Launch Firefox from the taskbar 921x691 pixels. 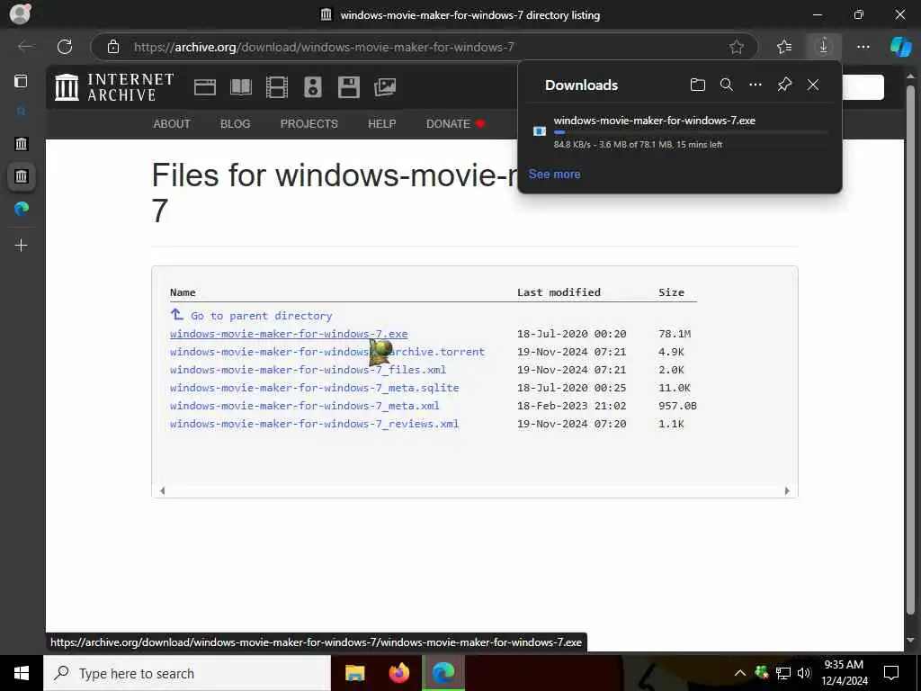coord(399,673)
